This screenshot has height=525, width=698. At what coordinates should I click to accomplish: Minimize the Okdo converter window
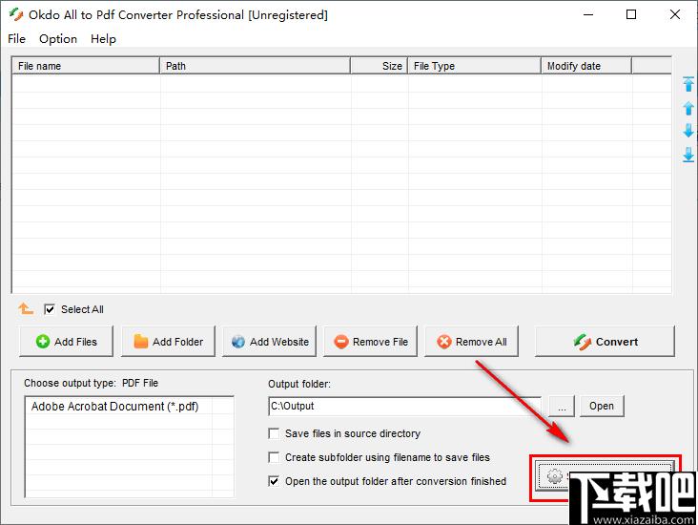pos(588,14)
